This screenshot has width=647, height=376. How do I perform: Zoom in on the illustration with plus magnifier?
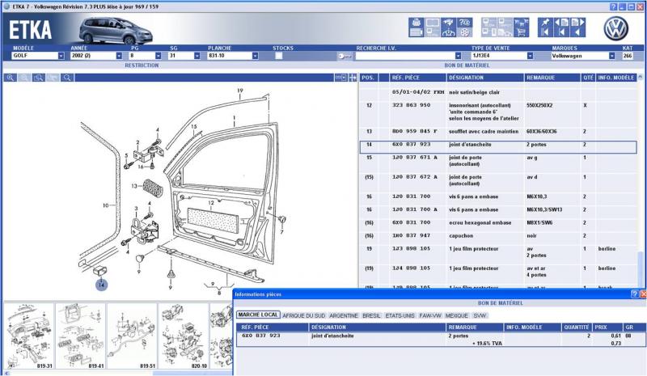point(11,78)
